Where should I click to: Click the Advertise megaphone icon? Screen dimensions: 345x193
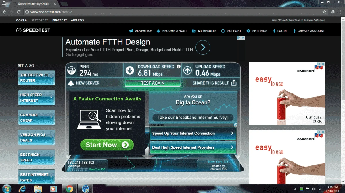click(131, 31)
